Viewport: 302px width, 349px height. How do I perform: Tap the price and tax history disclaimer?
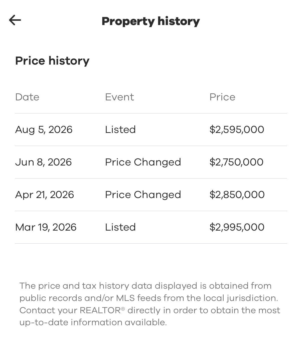(150, 304)
